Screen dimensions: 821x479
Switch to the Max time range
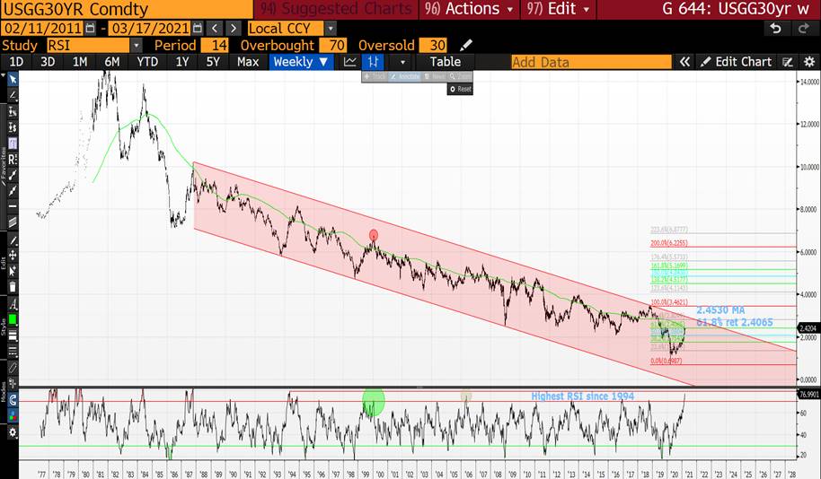pyautogui.click(x=248, y=62)
